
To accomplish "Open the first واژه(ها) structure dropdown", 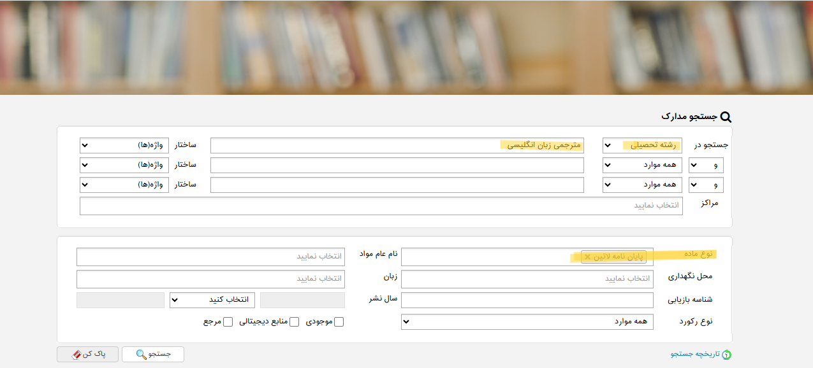I will point(124,145).
